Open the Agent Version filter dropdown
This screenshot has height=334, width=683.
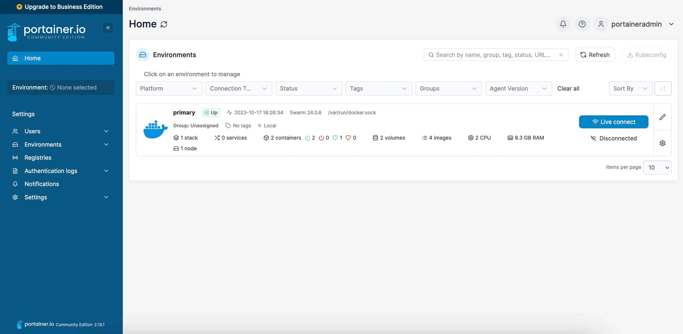point(518,88)
